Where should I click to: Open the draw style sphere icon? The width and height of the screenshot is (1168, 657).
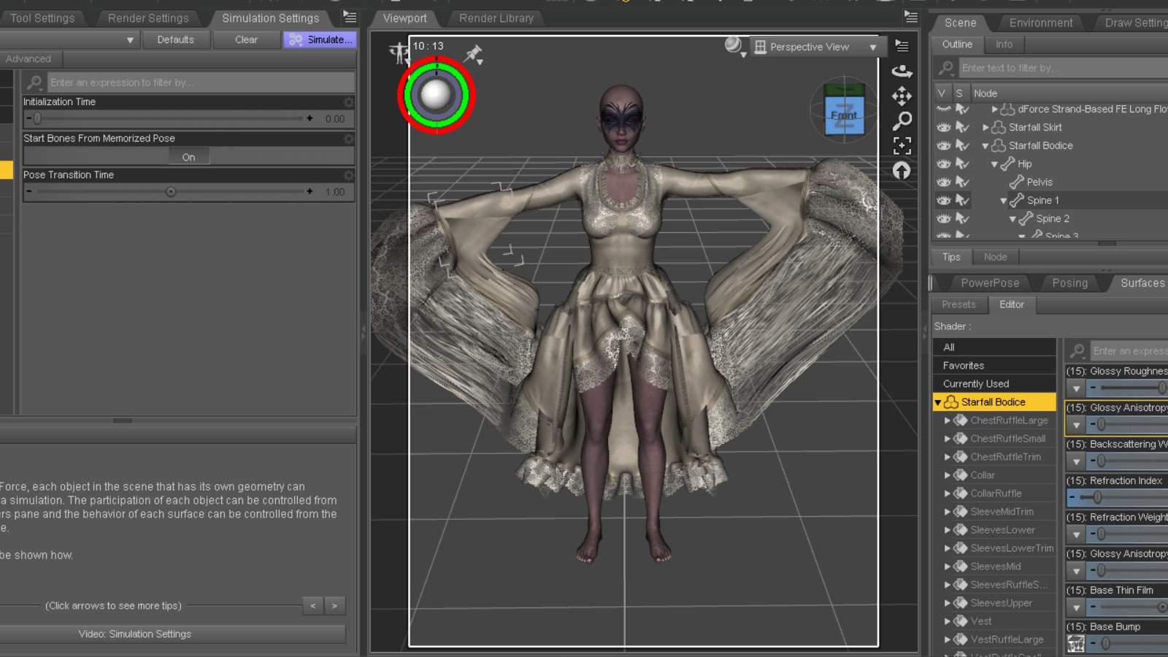coord(733,46)
